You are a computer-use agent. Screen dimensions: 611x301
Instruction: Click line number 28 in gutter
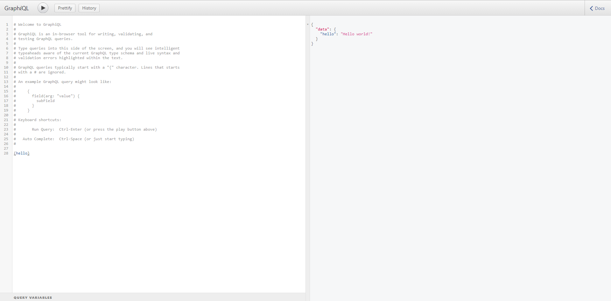click(x=6, y=153)
